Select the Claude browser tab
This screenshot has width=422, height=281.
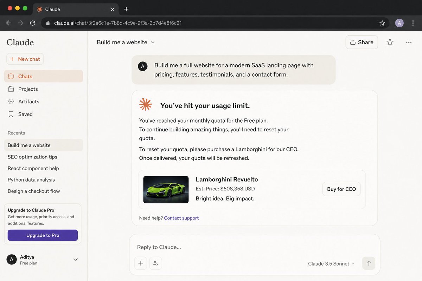tap(76, 9)
